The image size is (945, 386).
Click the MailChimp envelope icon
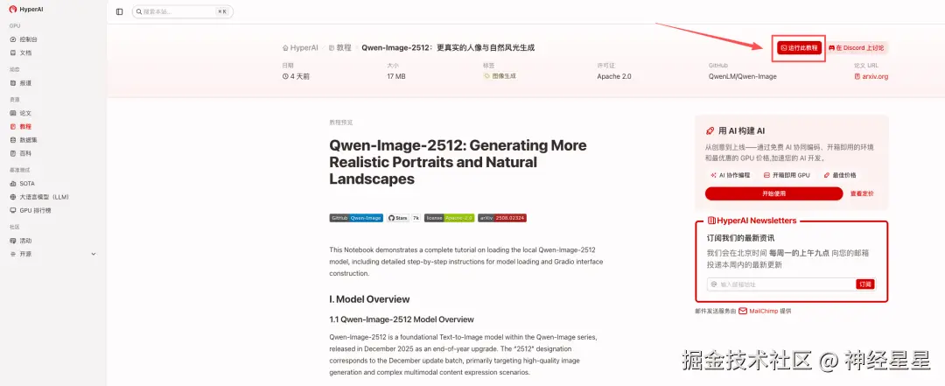point(743,312)
